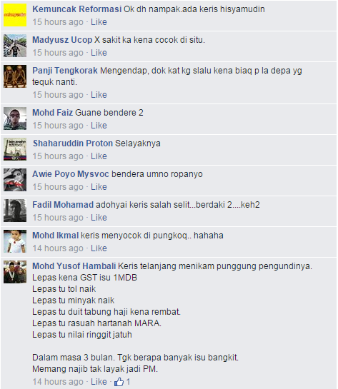This screenshot has height=389, width=338.
Task: Like Mohd Ikmal's comment
Action: (99, 248)
